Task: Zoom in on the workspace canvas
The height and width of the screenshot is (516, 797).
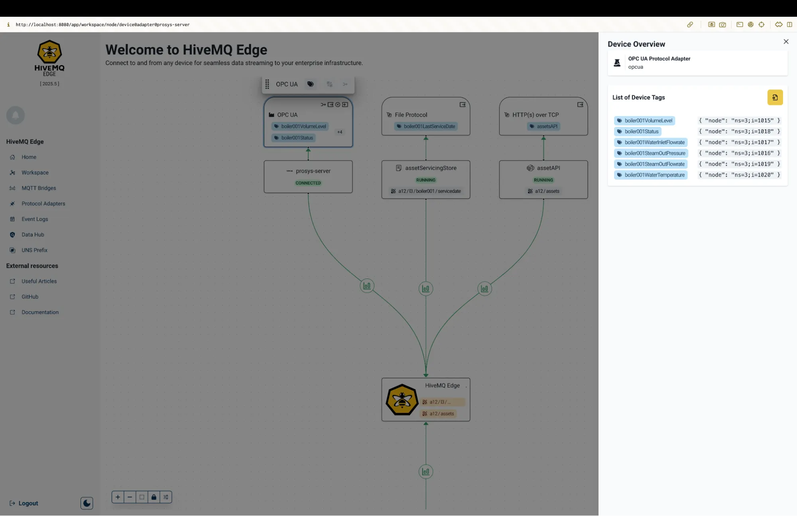Action: tap(118, 497)
